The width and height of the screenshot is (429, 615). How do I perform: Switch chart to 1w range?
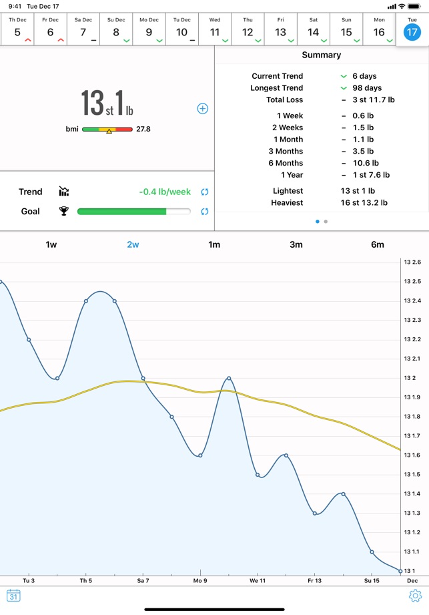click(51, 244)
